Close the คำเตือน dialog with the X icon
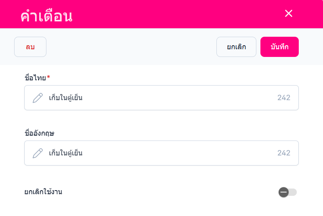This screenshot has height=216, width=323. pos(288,13)
